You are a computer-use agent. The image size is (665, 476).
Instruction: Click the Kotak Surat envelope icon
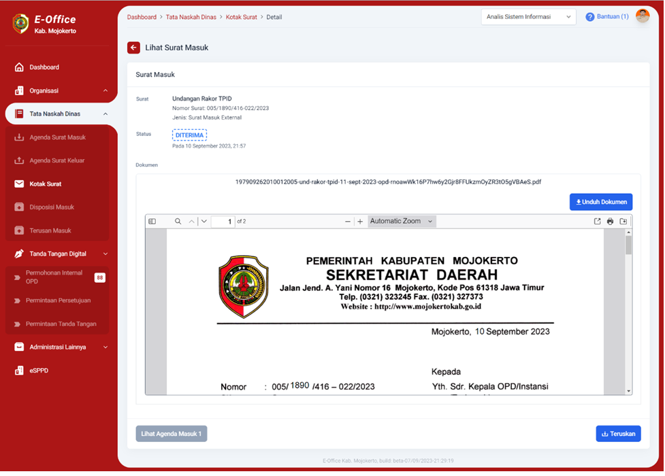19,184
